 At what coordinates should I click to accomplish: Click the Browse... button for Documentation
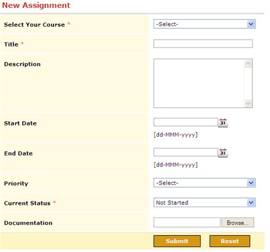(x=238, y=222)
